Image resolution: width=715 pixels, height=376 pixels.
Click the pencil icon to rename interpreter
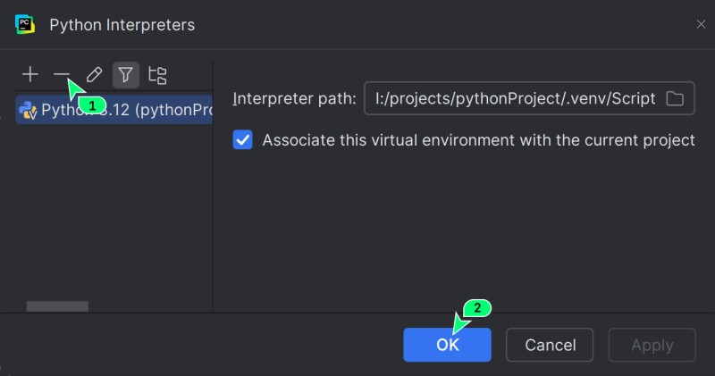coord(94,75)
